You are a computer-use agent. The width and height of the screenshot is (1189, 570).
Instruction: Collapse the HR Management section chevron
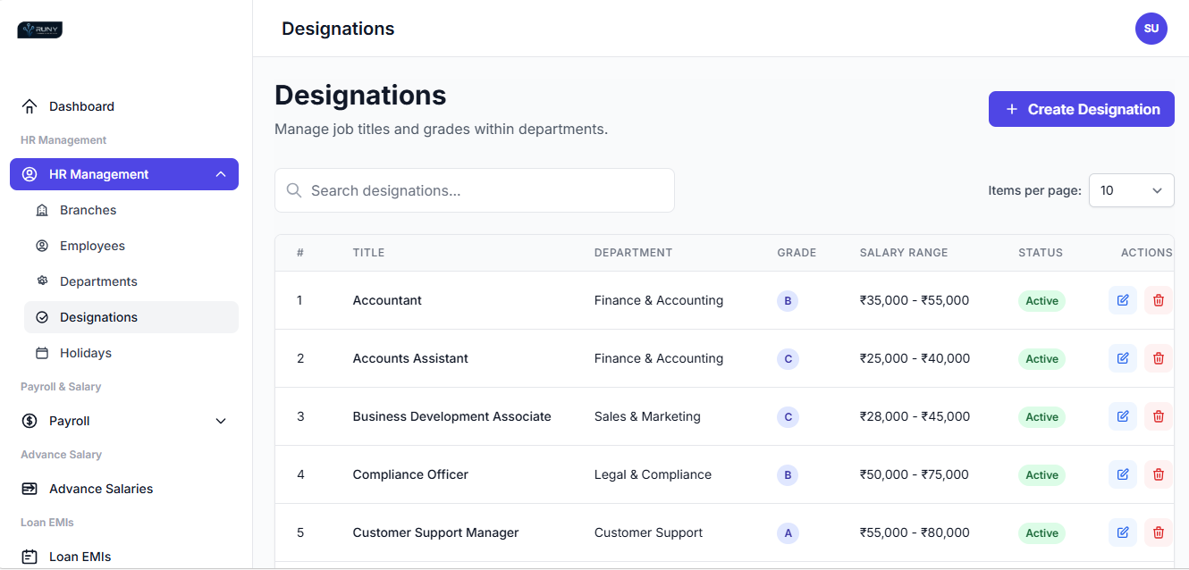tap(221, 174)
